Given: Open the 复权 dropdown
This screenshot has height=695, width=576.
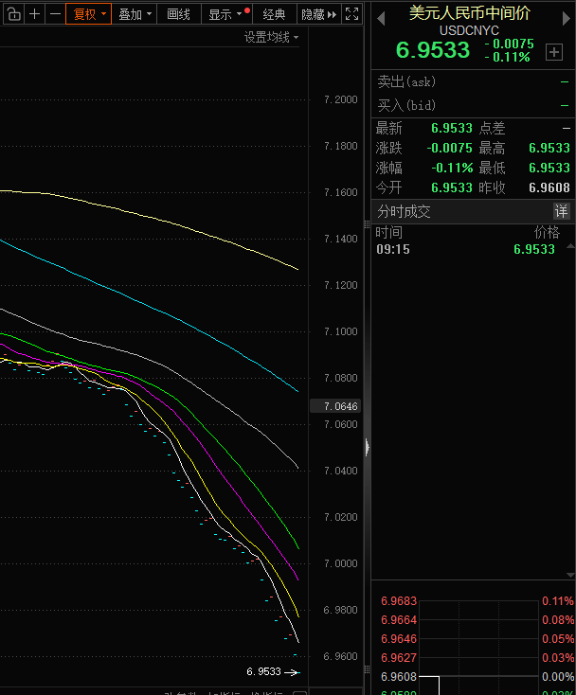Looking at the screenshot, I should (x=89, y=14).
